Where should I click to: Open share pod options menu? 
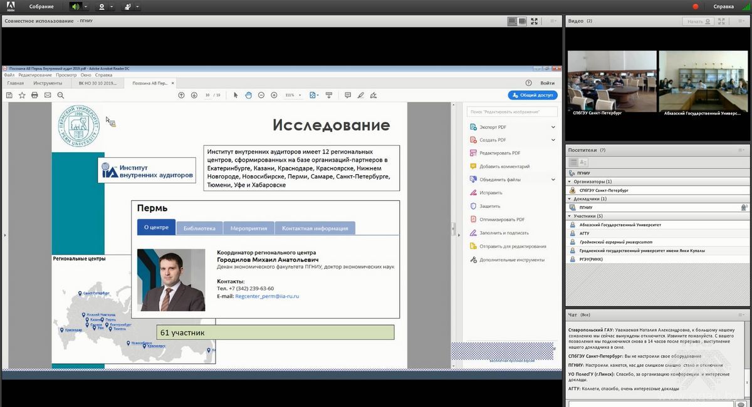pos(553,21)
